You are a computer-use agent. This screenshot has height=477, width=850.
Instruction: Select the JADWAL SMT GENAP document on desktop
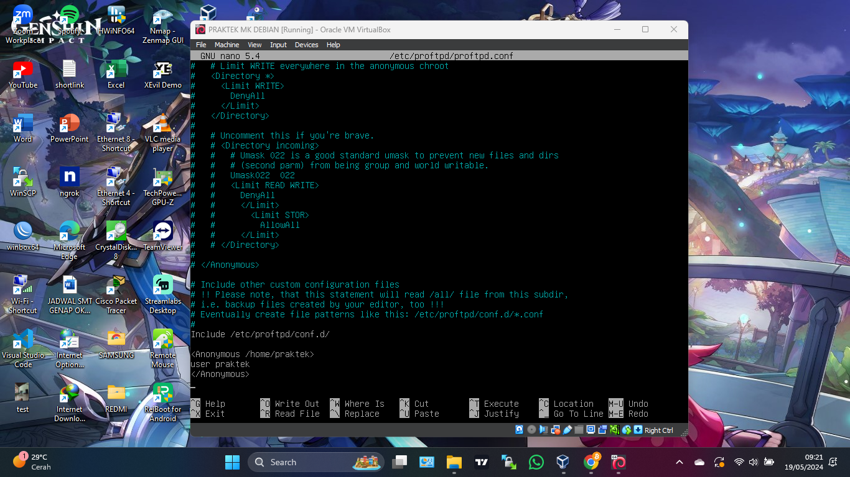pos(70,294)
